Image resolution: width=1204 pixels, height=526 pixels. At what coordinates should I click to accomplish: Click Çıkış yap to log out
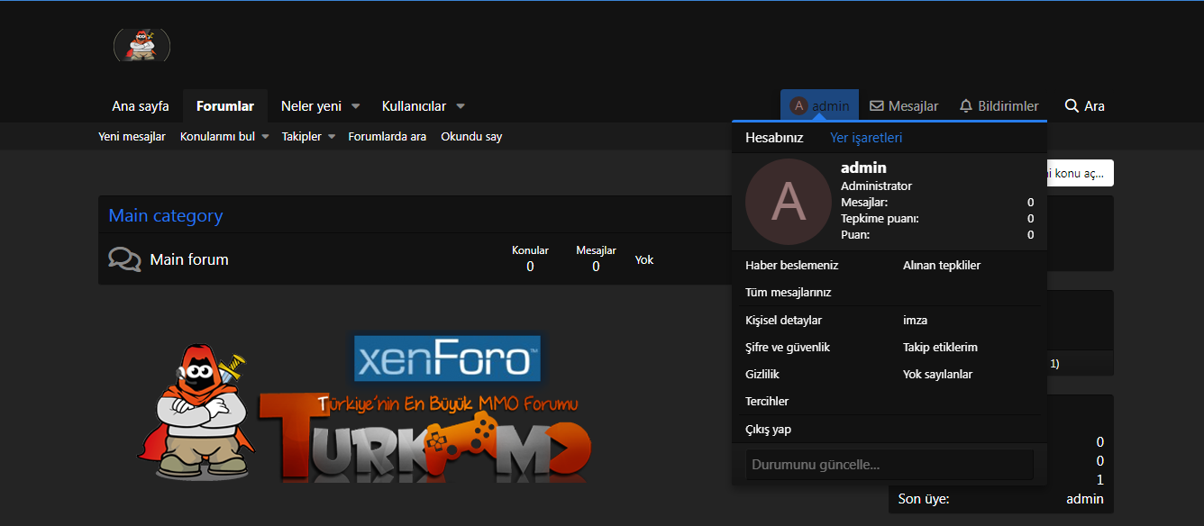(768, 430)
